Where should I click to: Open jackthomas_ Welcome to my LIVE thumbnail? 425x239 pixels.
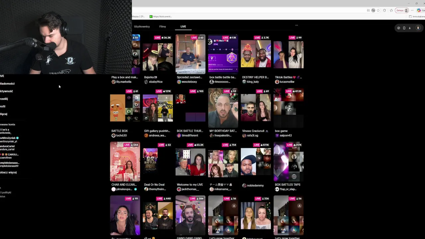[x=190, y=162]
